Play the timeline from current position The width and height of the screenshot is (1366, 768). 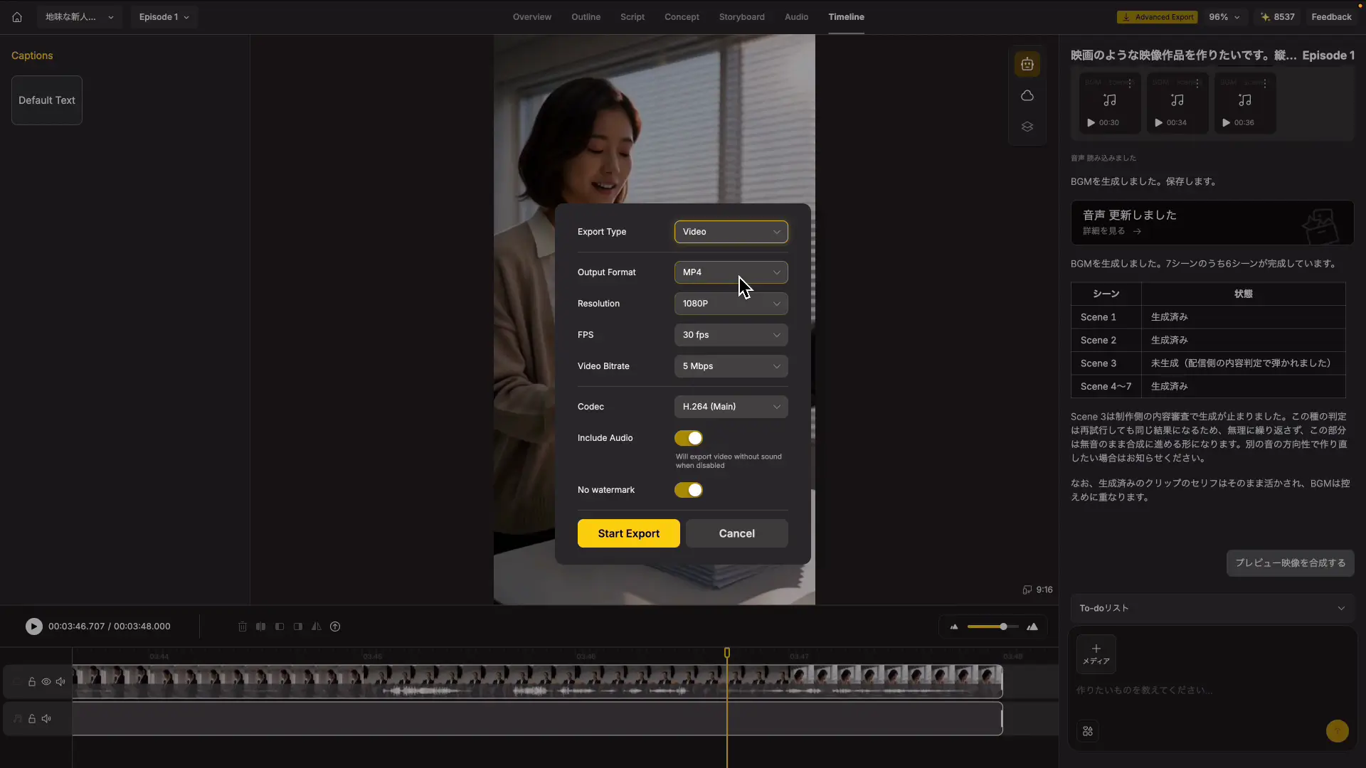[x=33, y=626]
